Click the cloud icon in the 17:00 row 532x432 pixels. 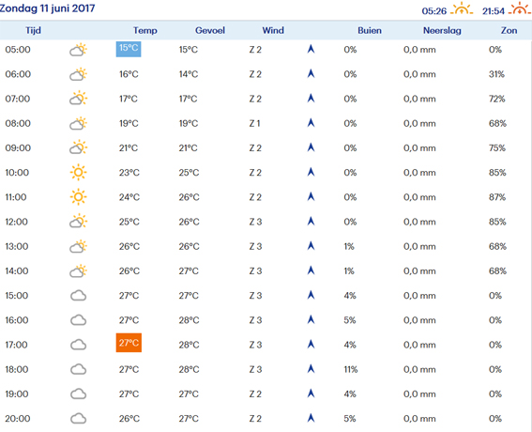click(x=79, y=345)
